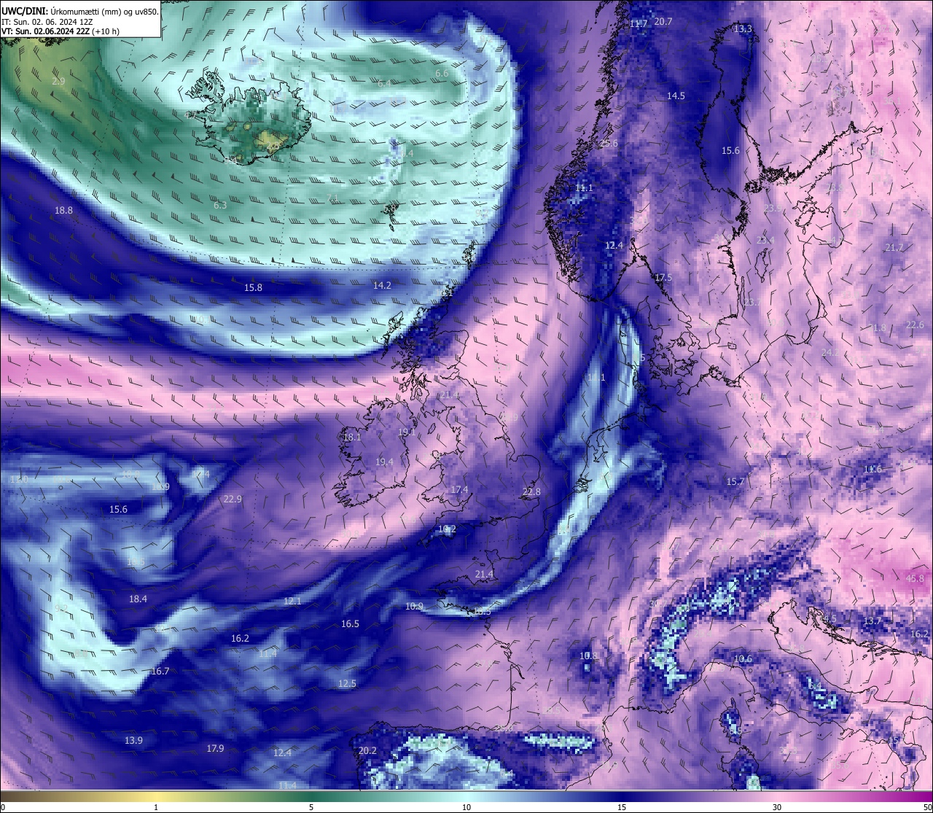Click the colour scale label '50'
The width and height of the screenshot is (933, 813).
tap(927, 807)
